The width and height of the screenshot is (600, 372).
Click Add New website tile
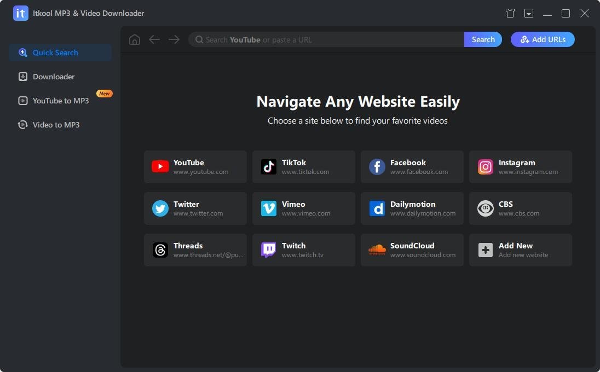(x=520, y=250)
